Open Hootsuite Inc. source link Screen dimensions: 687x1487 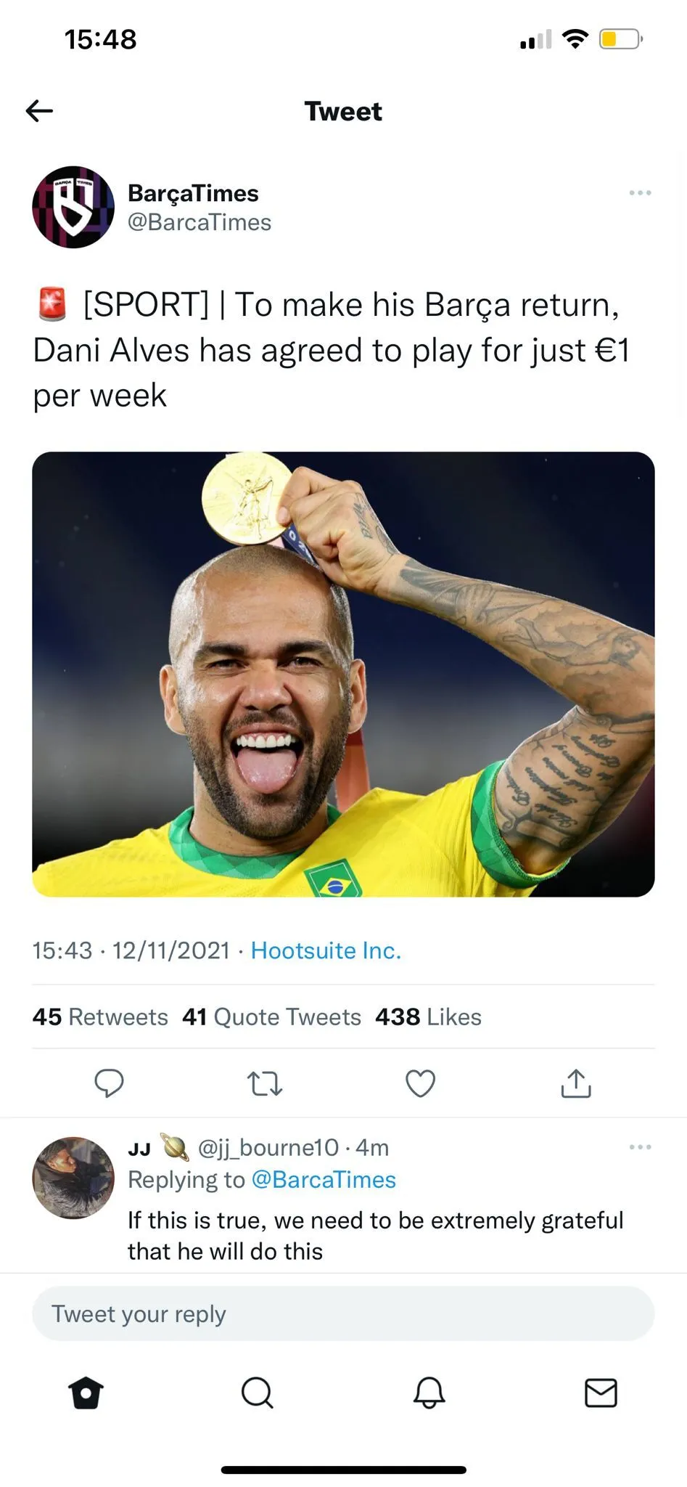click(x=326, y=950)
